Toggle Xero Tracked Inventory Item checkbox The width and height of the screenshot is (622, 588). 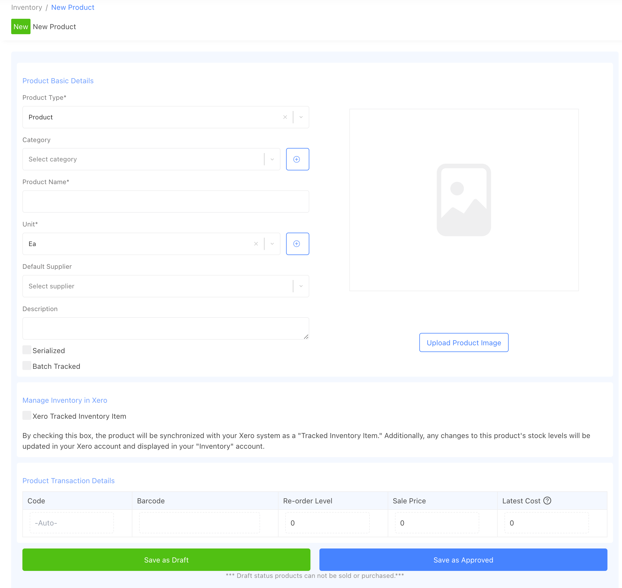[x=27, y=415]
